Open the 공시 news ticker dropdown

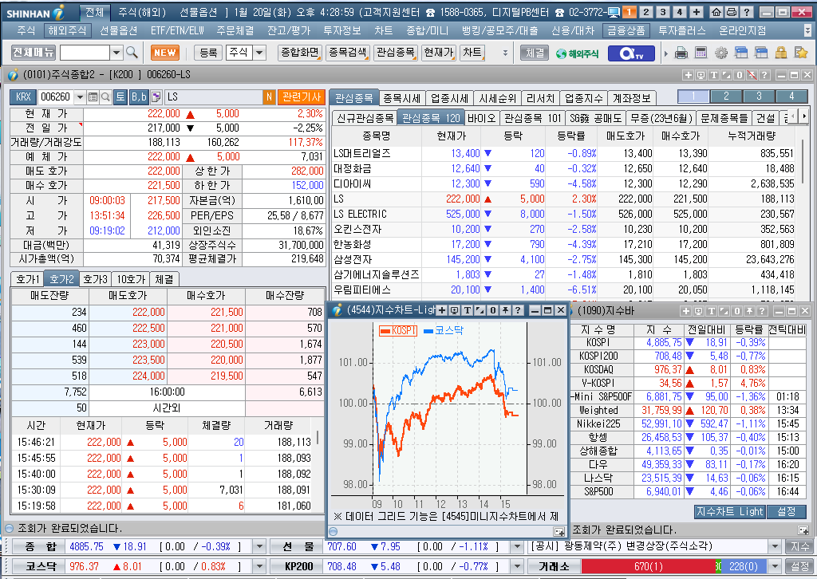(x=776, y=546)
